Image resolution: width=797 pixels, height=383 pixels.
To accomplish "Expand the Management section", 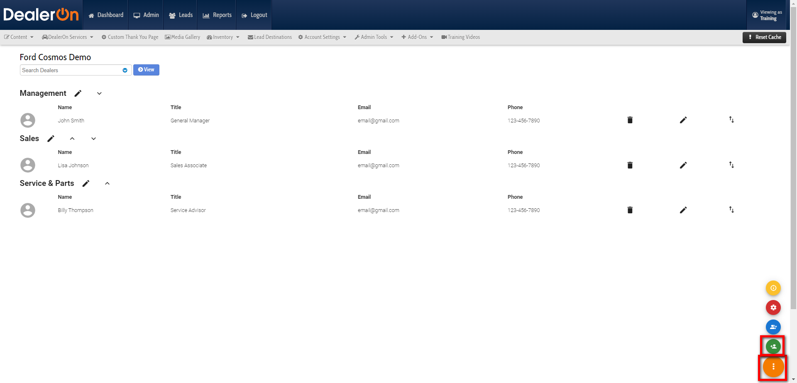I will [x=99, y=93].
